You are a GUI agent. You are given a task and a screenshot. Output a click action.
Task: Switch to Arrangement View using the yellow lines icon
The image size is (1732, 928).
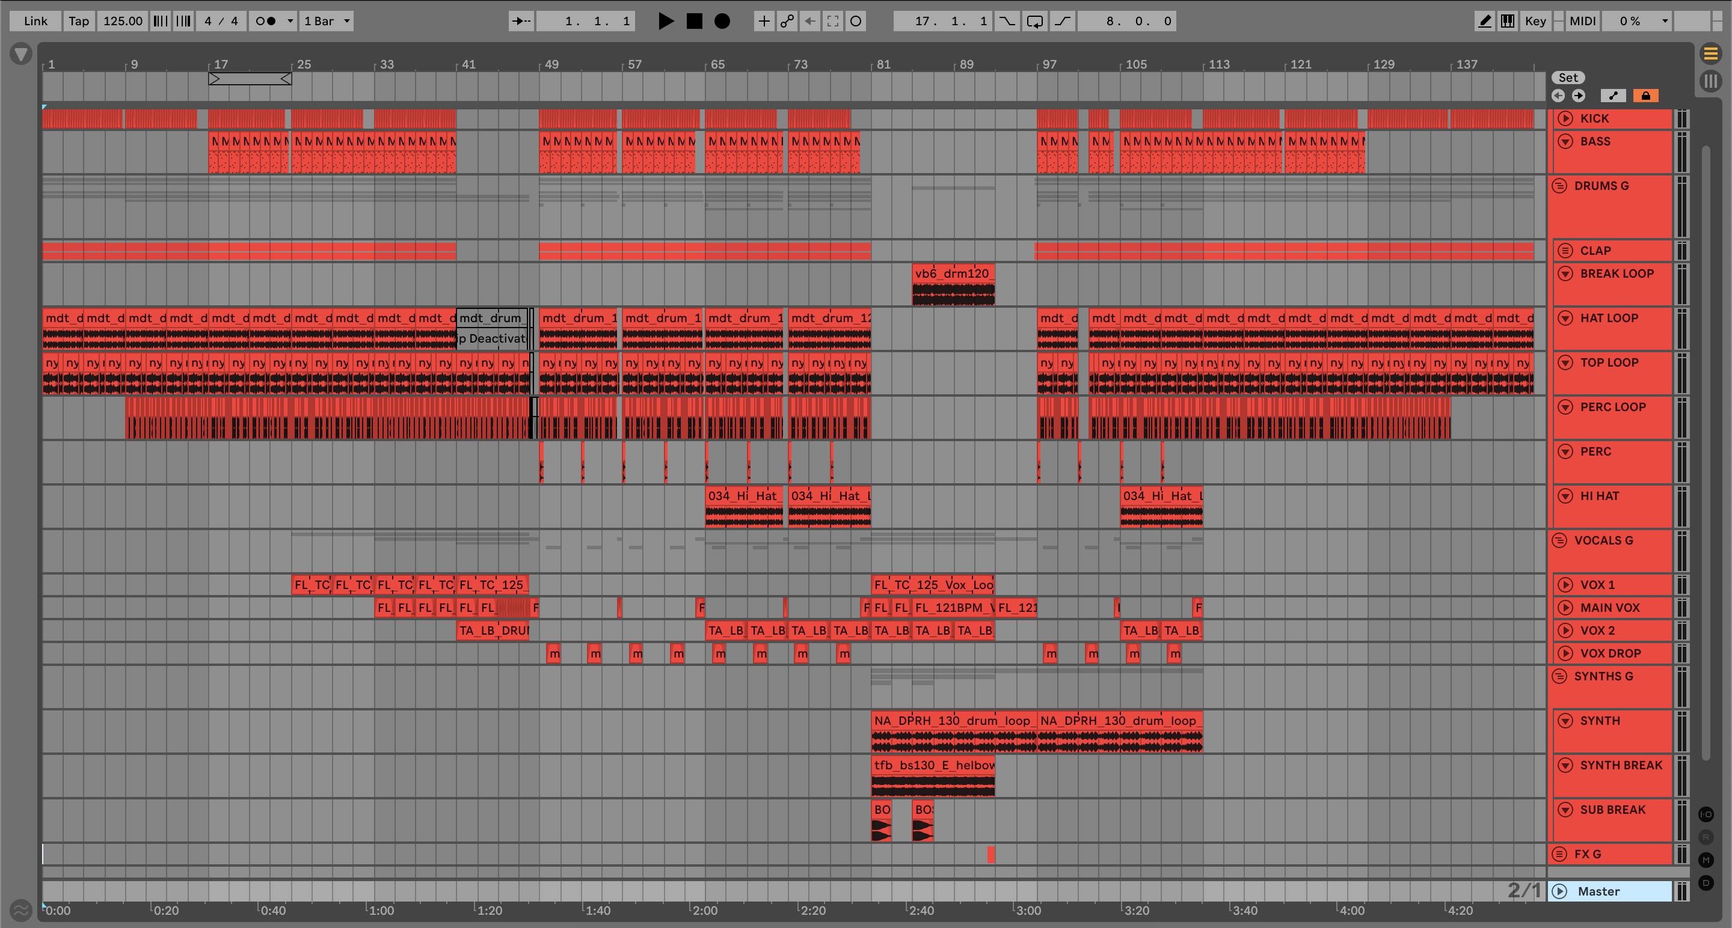click(1710, 53)
